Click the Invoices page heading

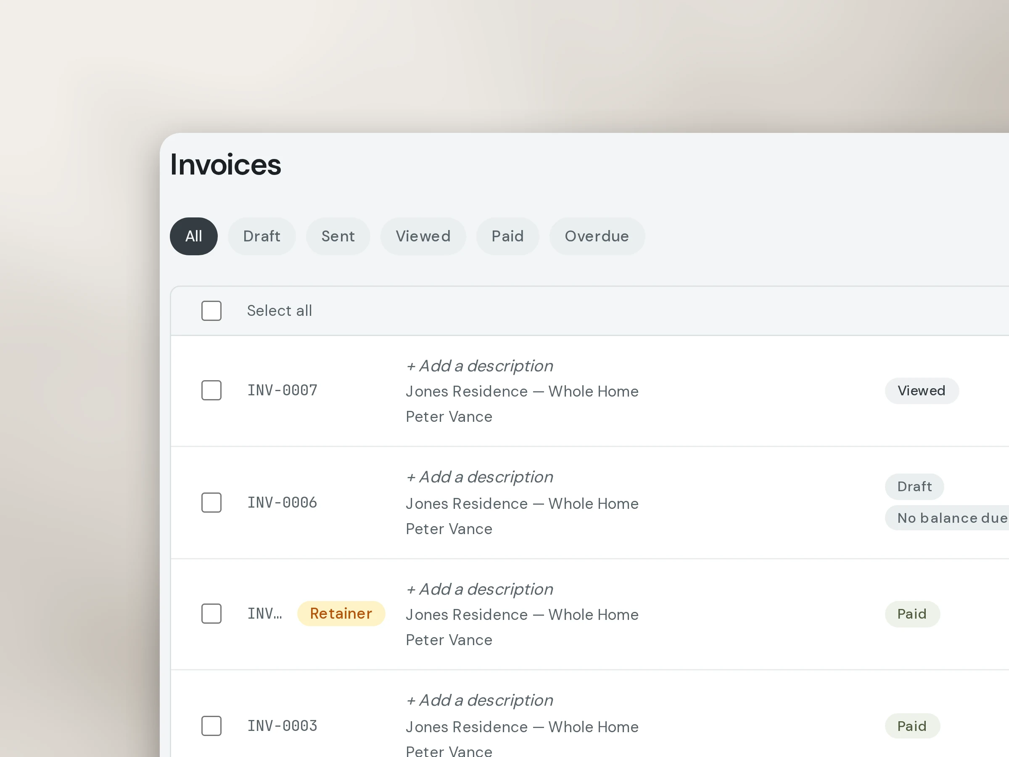(225, 164)
